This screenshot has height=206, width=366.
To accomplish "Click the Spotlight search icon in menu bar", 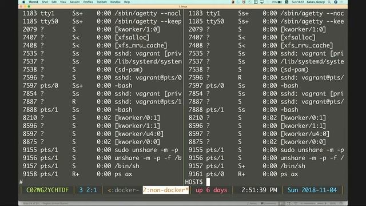I will [329, 2].
